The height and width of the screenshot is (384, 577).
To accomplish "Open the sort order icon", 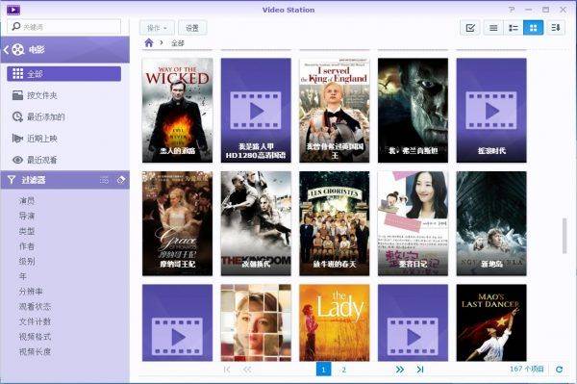I will [555, 28].
